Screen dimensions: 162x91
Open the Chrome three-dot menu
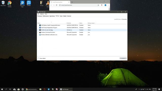(108, 5)
